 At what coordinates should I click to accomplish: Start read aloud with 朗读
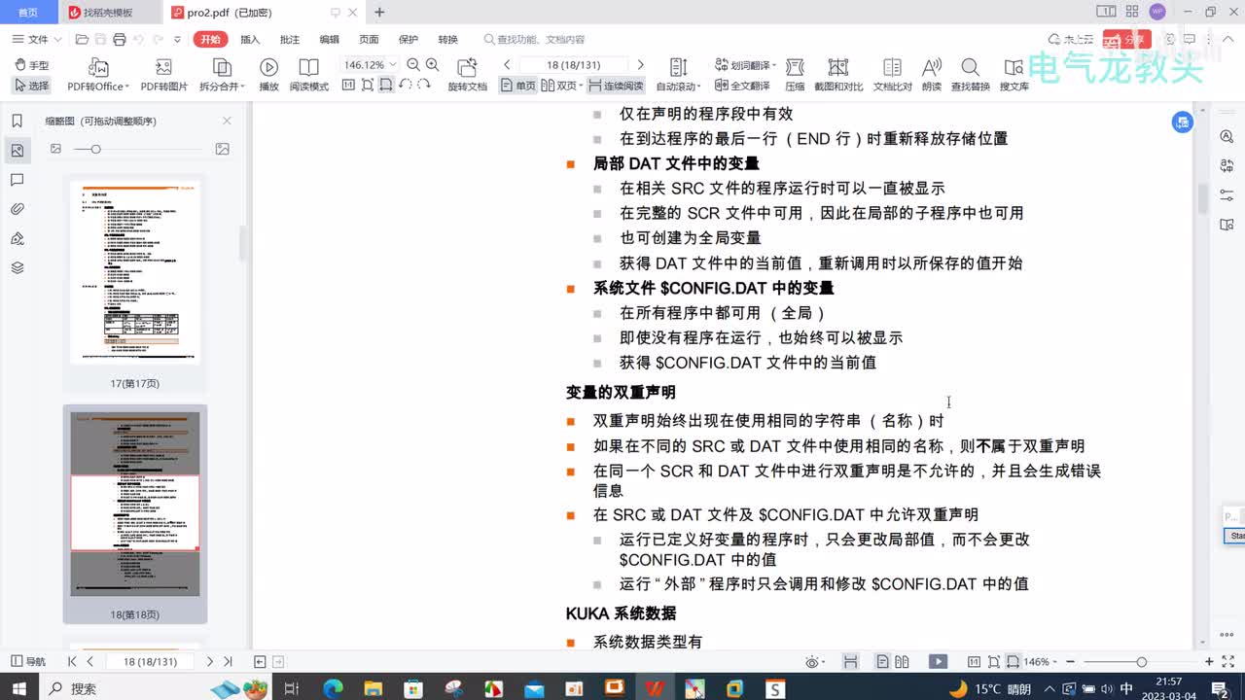pyautogui.click(x=932, y=75)
